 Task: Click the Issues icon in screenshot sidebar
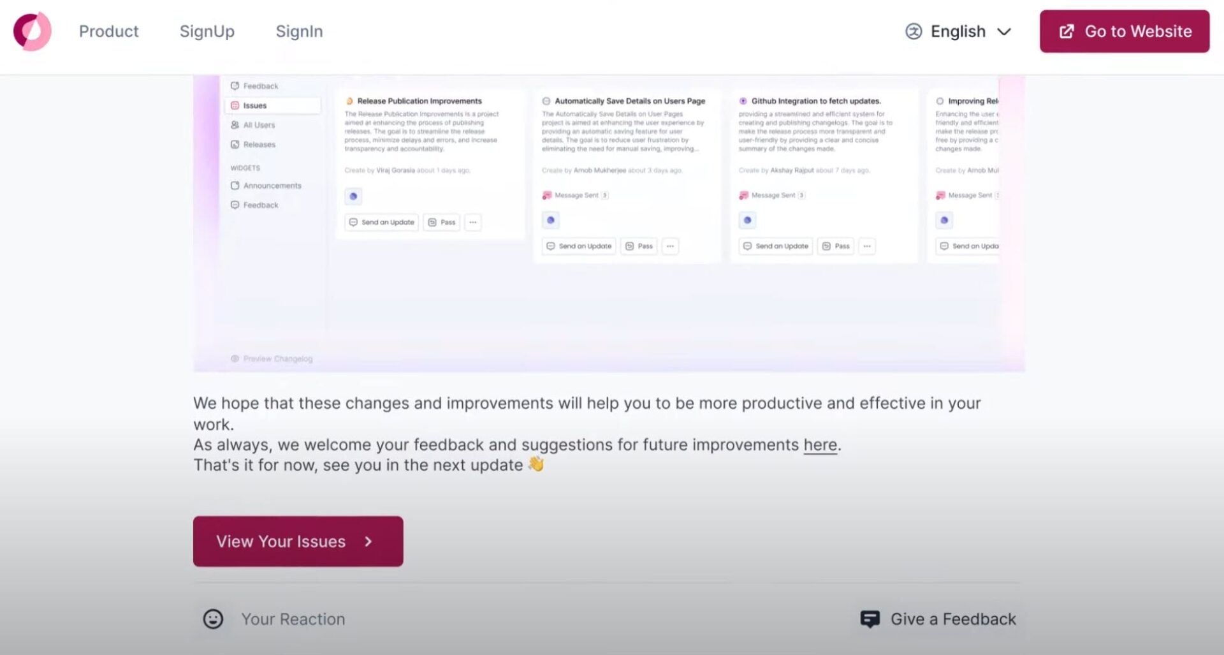235,105
